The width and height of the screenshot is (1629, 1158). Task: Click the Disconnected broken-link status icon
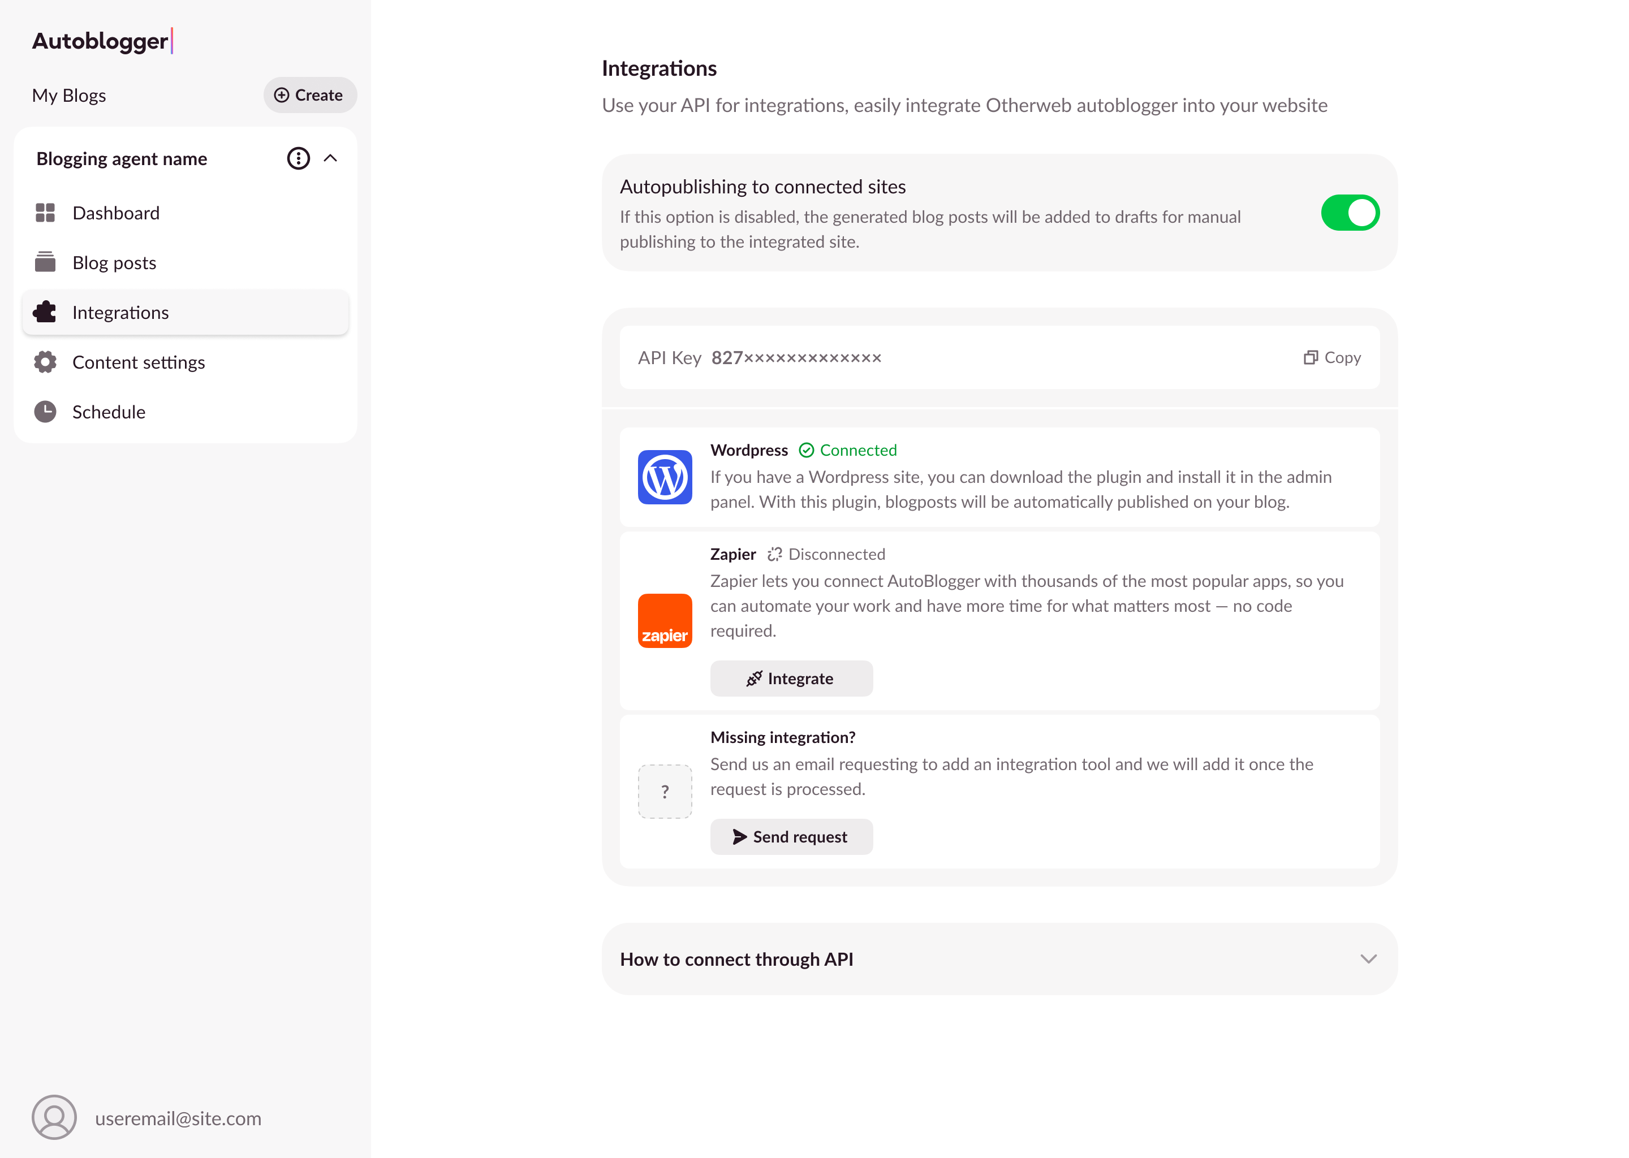pyautogui.click(x=774, y=554)
